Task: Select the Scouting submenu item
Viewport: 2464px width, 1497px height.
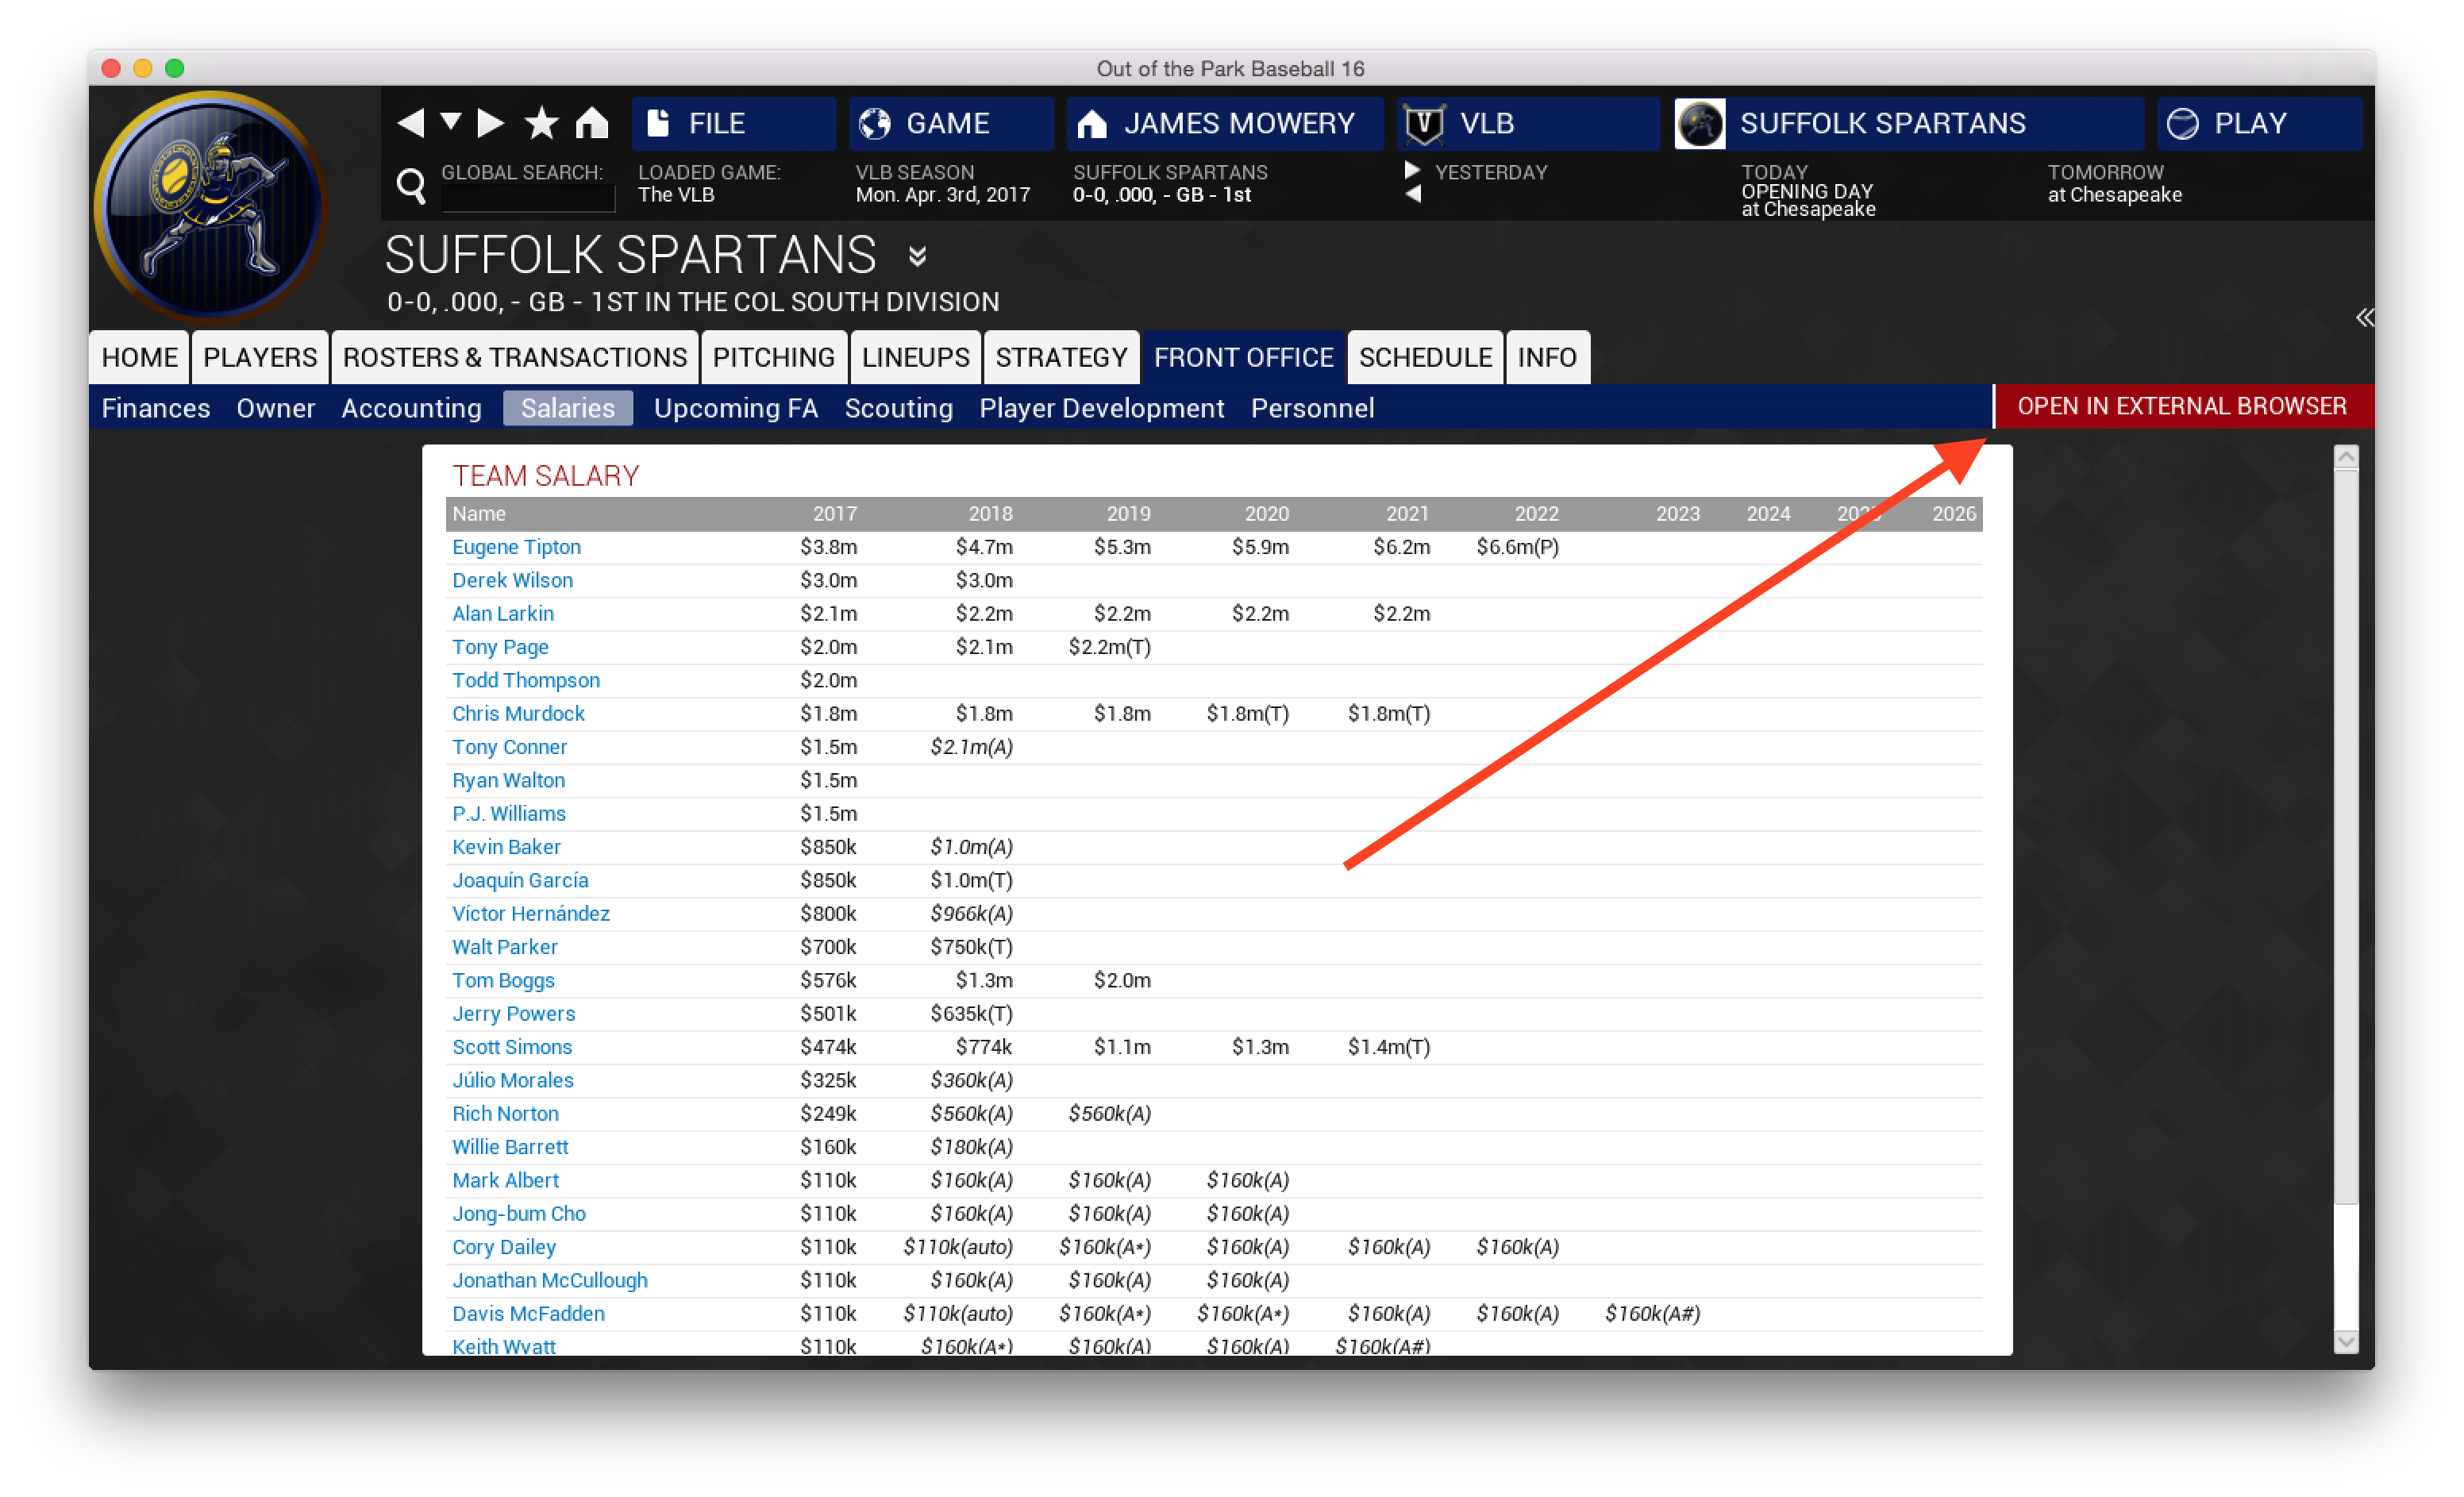Action: click(x=898, y=405)
